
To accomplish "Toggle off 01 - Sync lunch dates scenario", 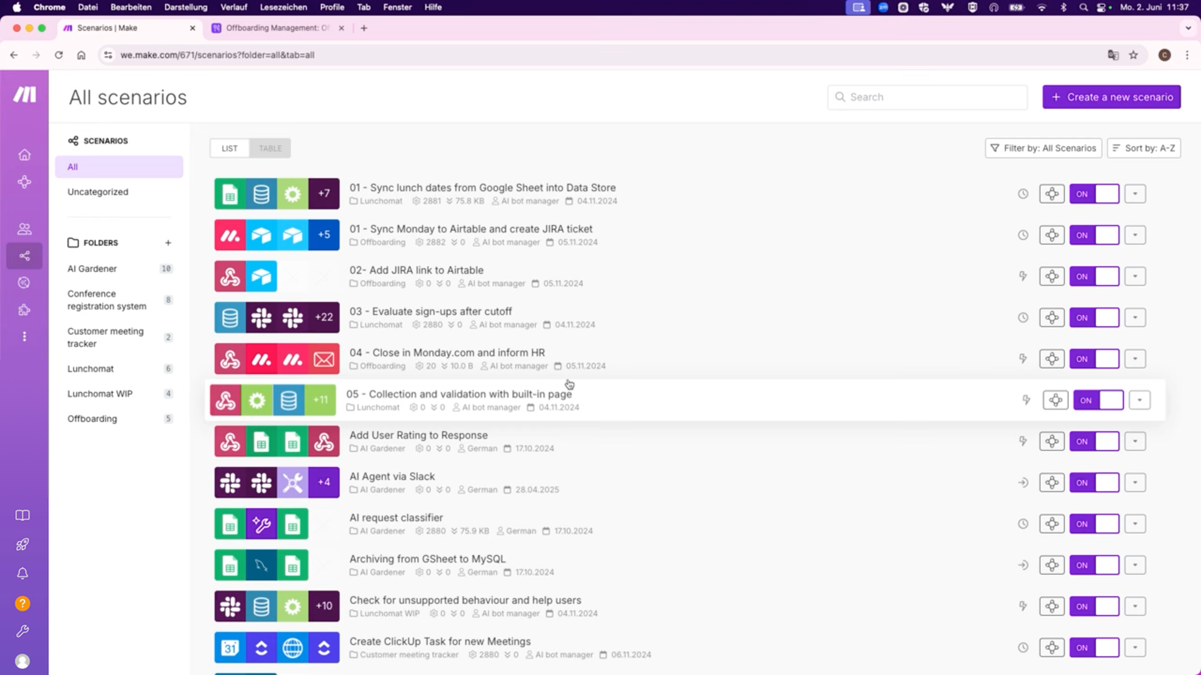I will (1094, 194).
